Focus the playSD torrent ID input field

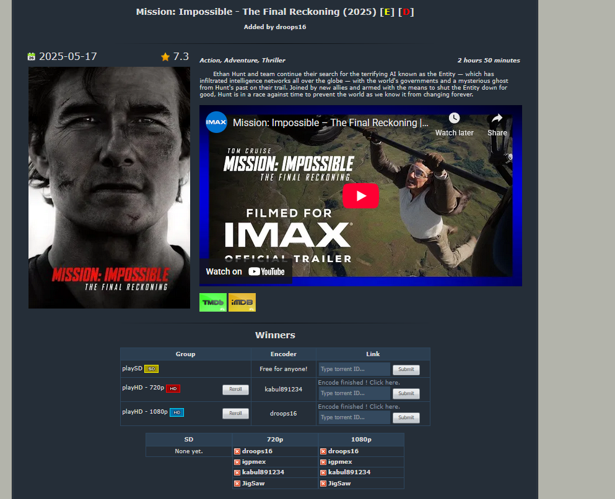pyautogui.click(x=354, y=369)
